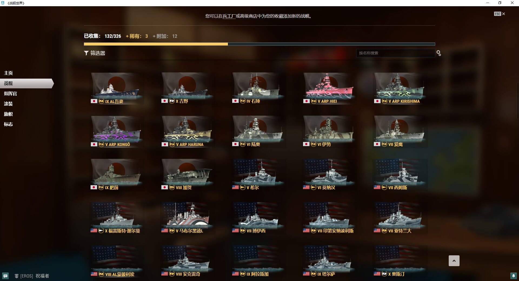Open search settings gear icon

pyautogui.click(x=439, y=53)
